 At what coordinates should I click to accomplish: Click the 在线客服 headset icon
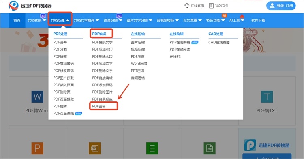tap(186, 6)
